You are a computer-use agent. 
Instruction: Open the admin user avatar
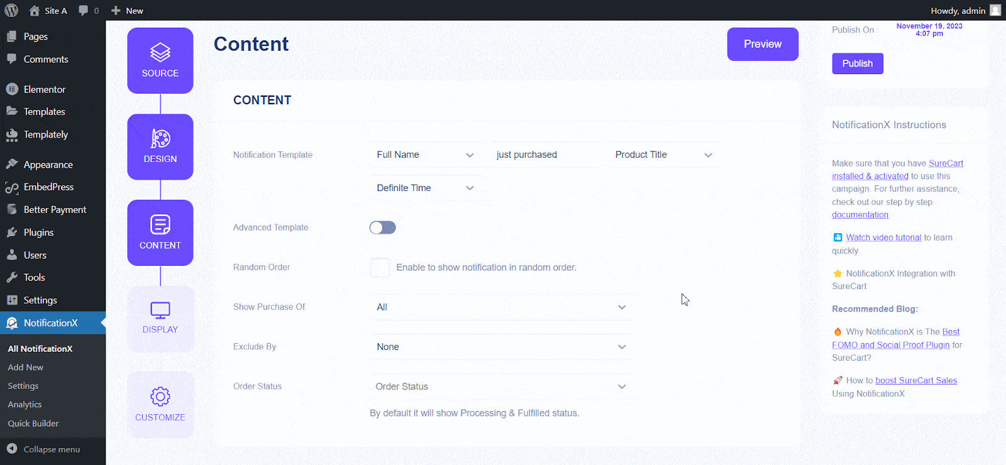tap(995, 11)
